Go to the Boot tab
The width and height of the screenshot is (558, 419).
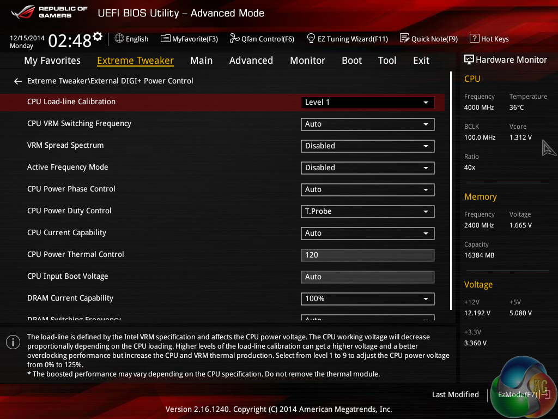point(351,61)
